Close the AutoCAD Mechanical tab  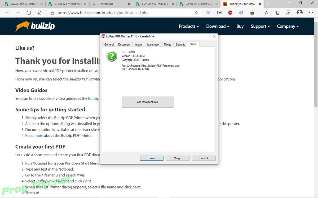pos(85,4)
